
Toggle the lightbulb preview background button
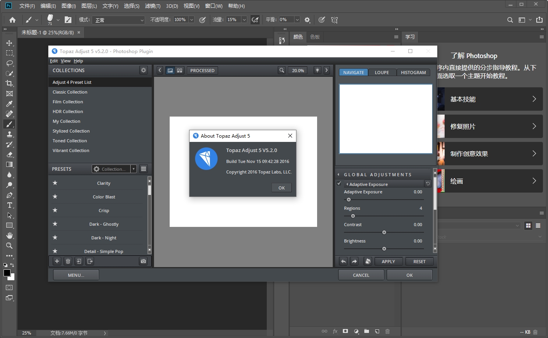click(x=317, y=71)
